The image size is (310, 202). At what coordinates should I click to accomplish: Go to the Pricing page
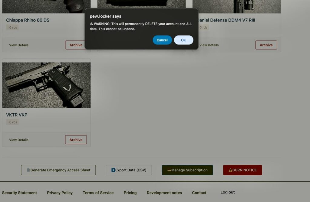[x=130, y=193]
